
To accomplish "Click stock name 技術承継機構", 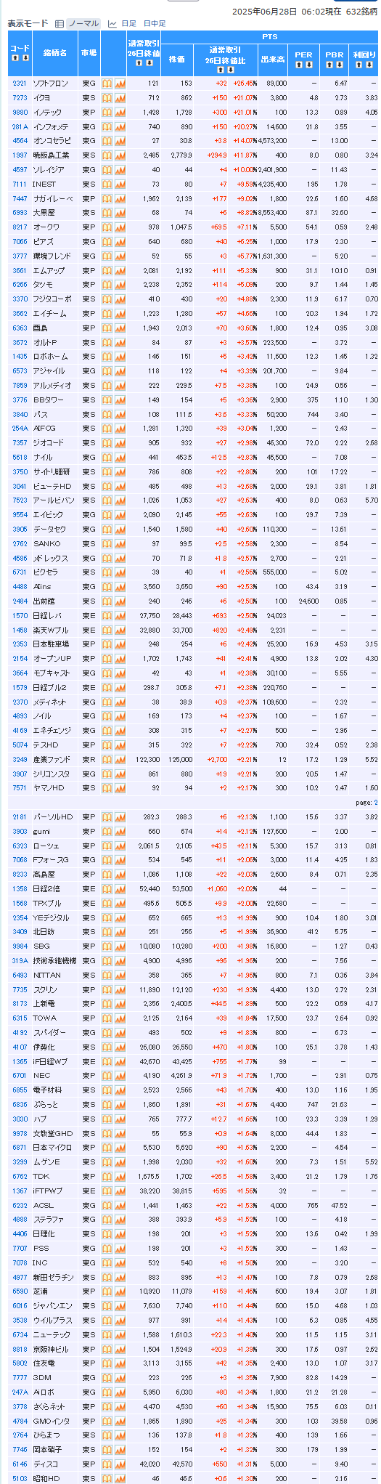I will (x=54, y=960).
